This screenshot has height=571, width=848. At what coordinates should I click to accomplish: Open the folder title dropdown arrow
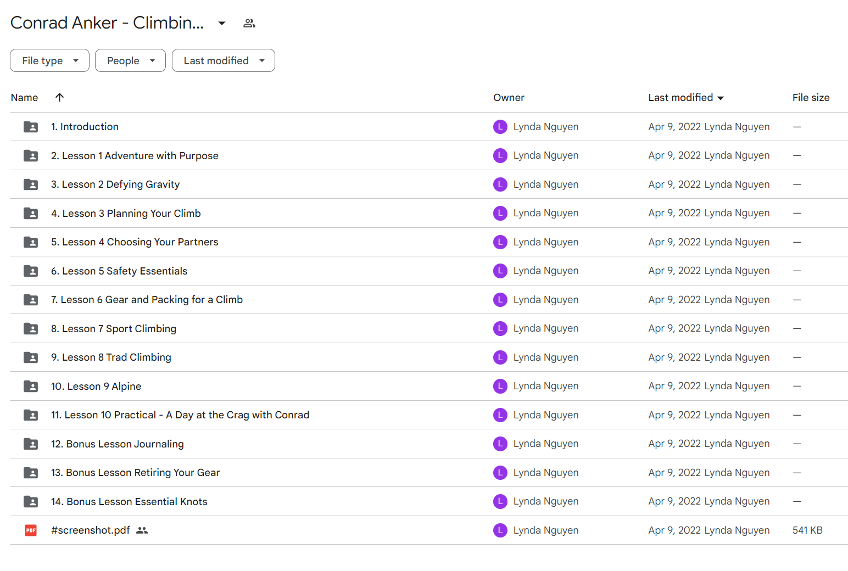tap(222, 23)
